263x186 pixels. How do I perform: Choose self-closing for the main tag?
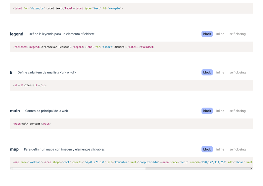pos(238,111)
